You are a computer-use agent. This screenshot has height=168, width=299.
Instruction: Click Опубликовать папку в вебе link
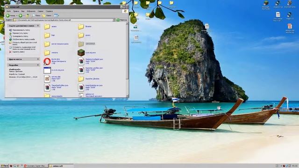(x=23, y=39)
